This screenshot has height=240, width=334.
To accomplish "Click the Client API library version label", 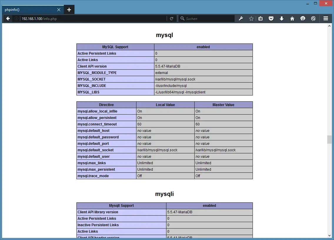I will (98, 212).
